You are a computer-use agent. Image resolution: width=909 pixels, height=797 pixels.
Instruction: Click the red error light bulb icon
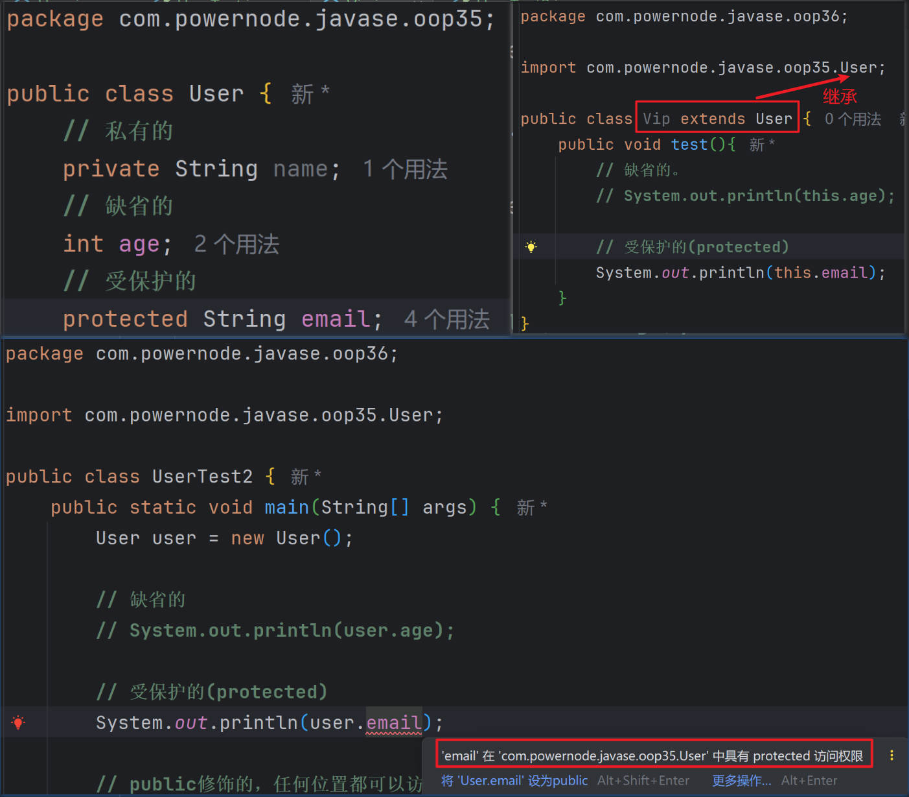(18, 722)
